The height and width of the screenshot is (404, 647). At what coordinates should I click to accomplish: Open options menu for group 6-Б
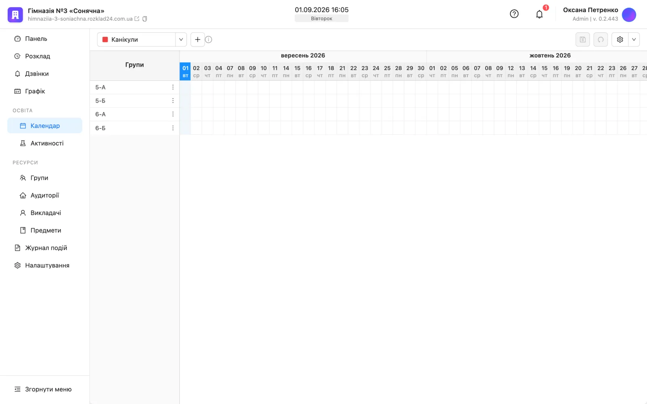tap(173, 128)
